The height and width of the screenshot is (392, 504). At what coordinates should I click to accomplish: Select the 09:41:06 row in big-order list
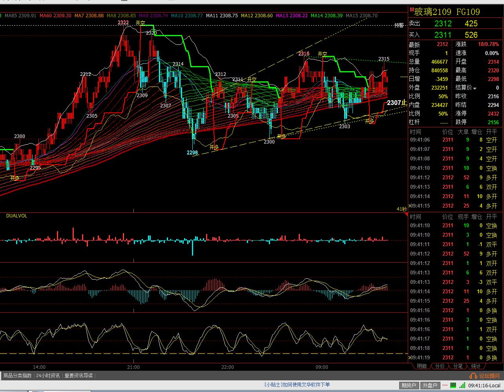pyautogui.click(x=455, y=140)
